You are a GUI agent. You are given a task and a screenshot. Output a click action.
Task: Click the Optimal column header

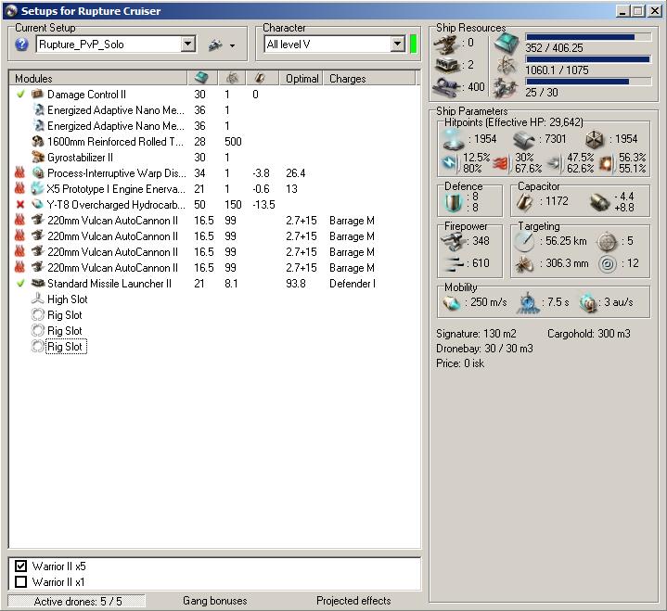pos(301,78)
